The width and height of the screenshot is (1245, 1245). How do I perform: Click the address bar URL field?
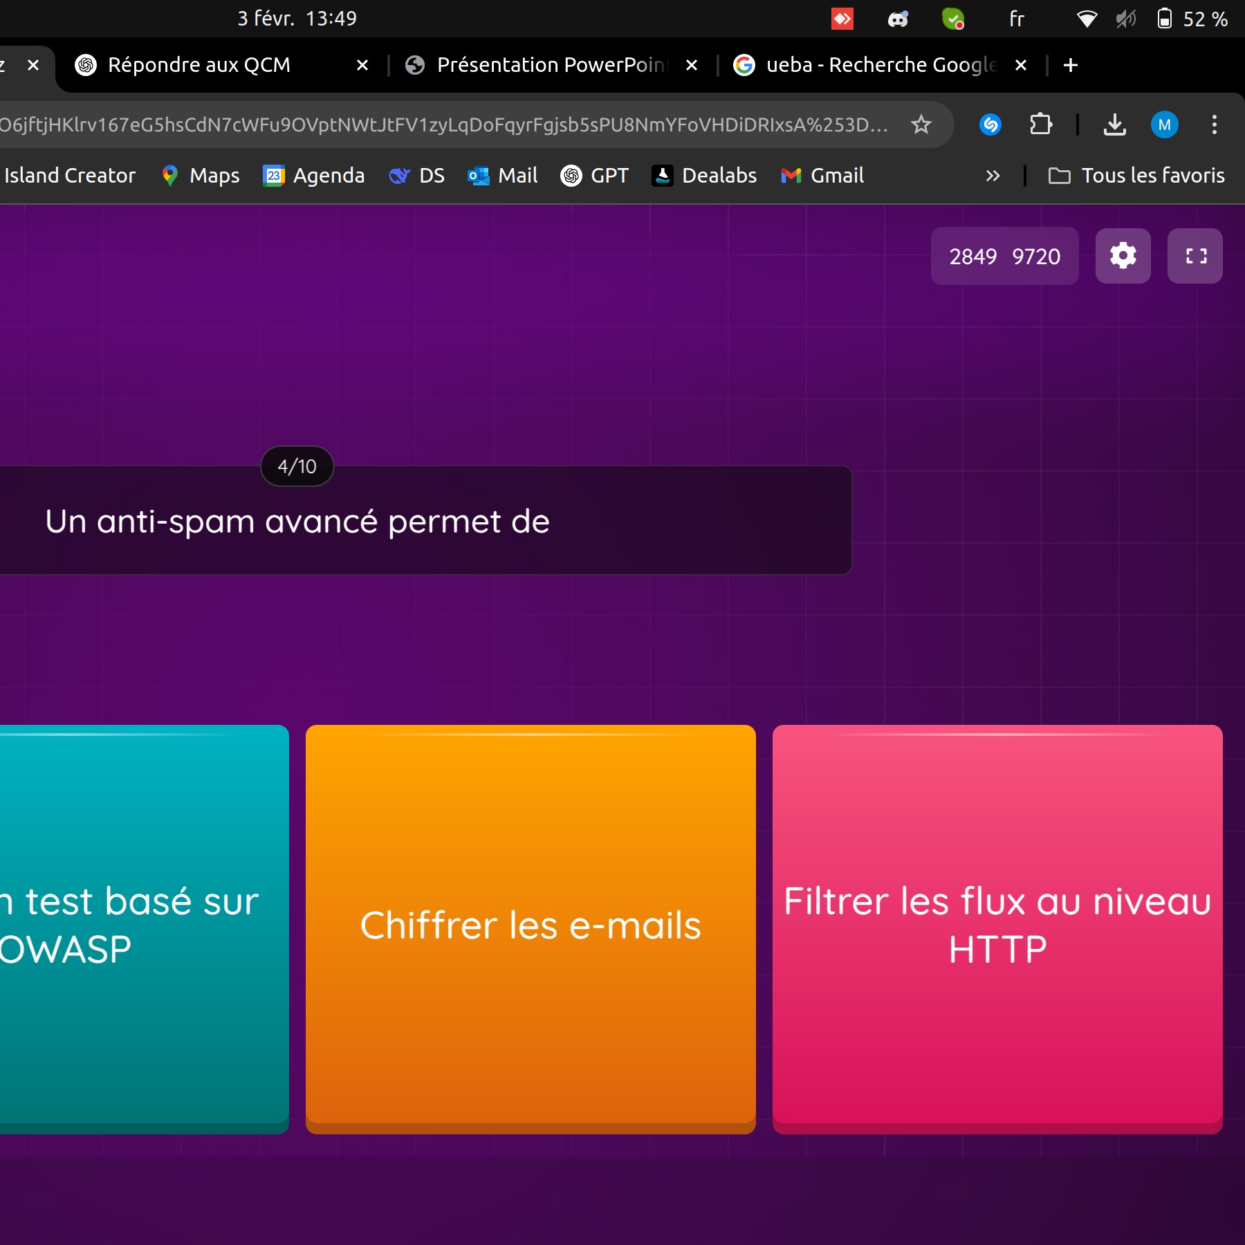tap(443, 124)
